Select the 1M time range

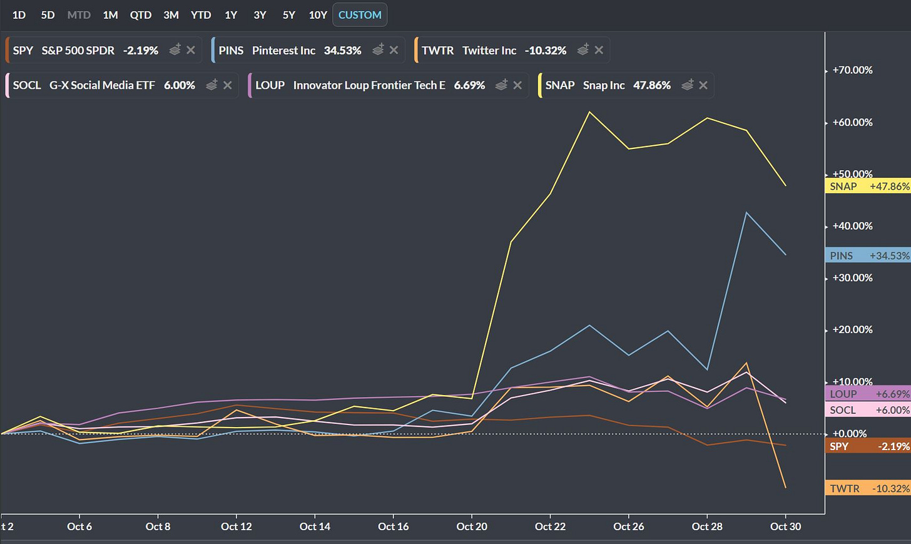tap(110, 15)
